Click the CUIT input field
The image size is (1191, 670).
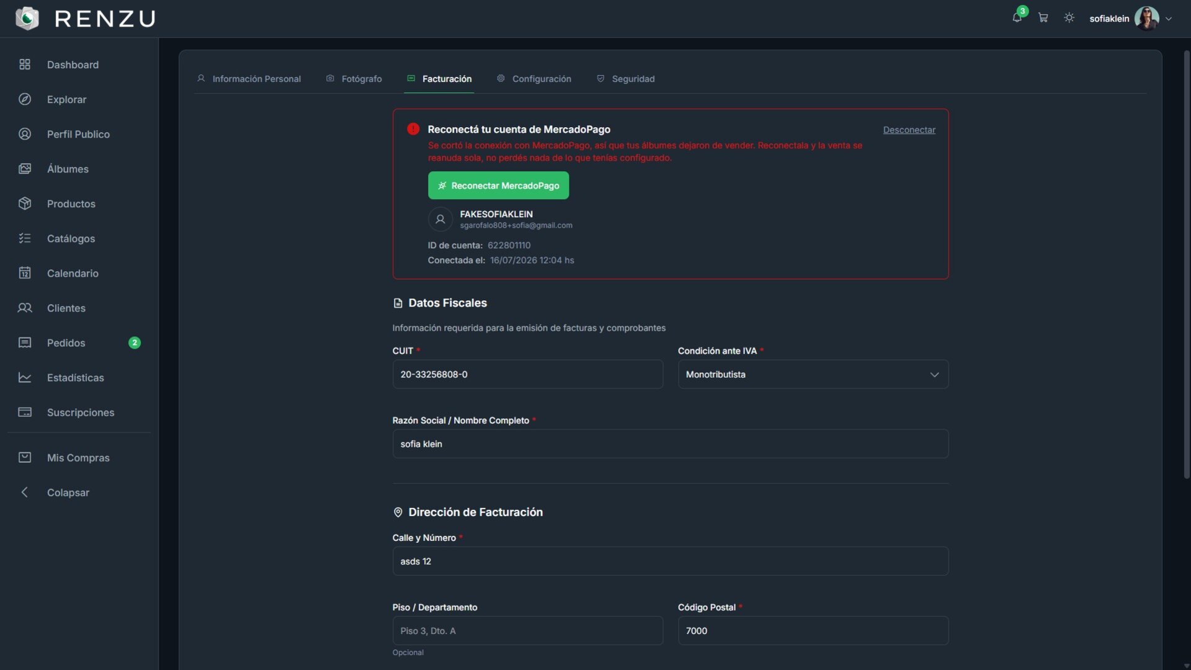tap(527, 374)
